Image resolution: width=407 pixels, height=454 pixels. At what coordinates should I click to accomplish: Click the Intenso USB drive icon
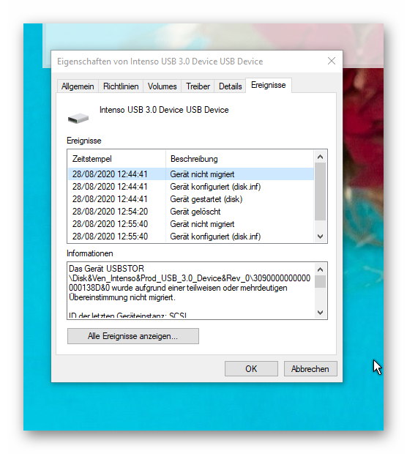coord(78,118)
